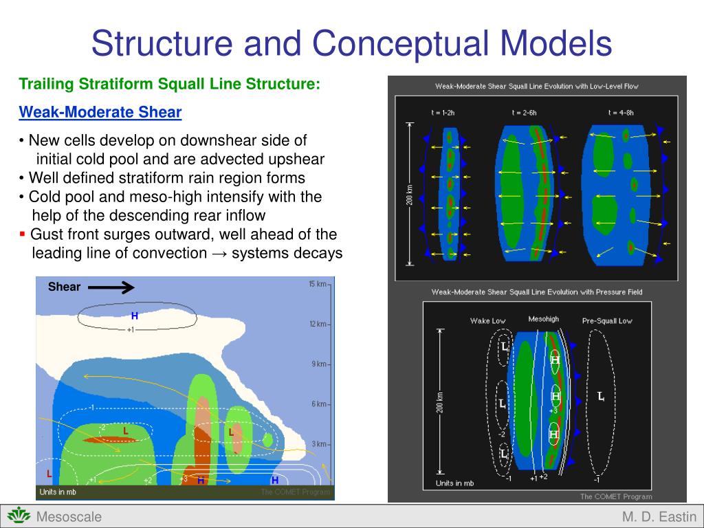Click the Wake Low label
The width and height of the screenshot is (704, 528).
[487, 321]
